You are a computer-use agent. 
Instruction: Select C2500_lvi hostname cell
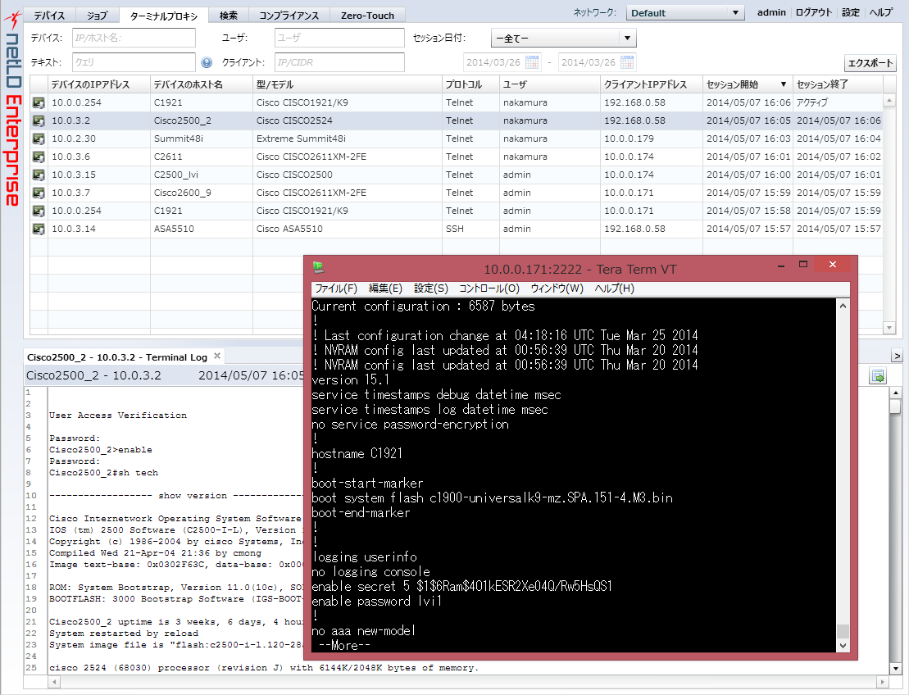(201, 175)
